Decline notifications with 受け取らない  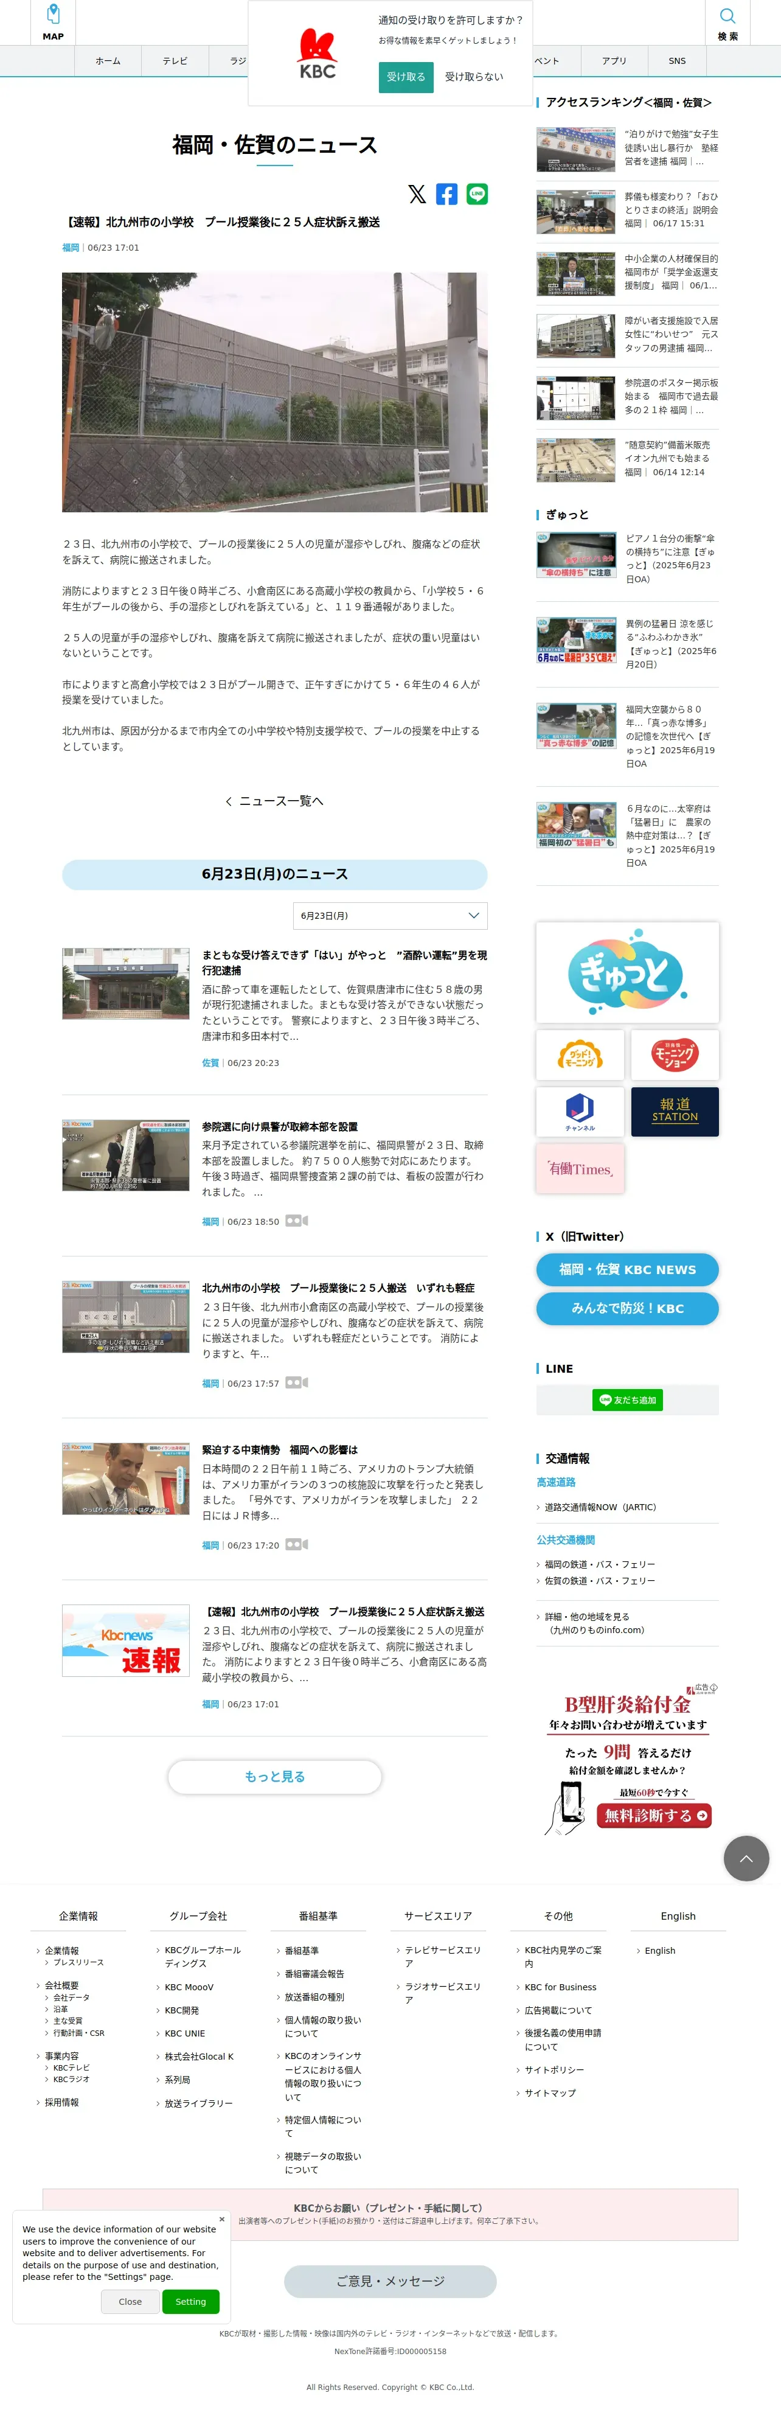point(474,77)
